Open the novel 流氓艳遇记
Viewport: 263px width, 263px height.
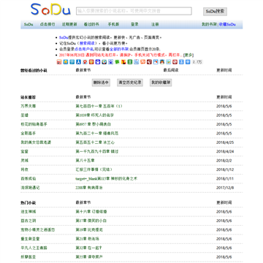(x=30, y=188)
